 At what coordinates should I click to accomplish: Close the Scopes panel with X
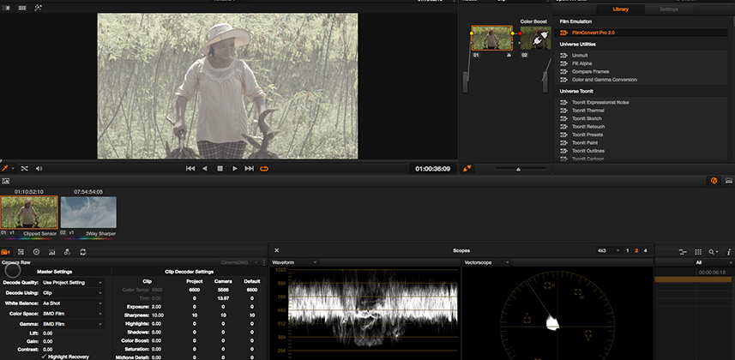click(276, 251)
